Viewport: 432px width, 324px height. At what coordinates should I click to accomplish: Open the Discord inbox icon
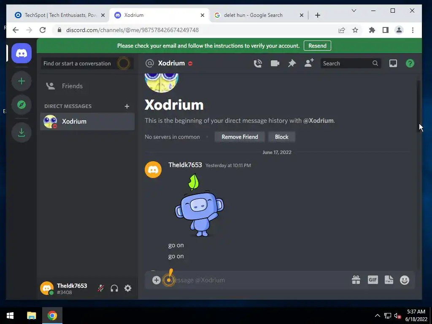[x=393, y=63]
